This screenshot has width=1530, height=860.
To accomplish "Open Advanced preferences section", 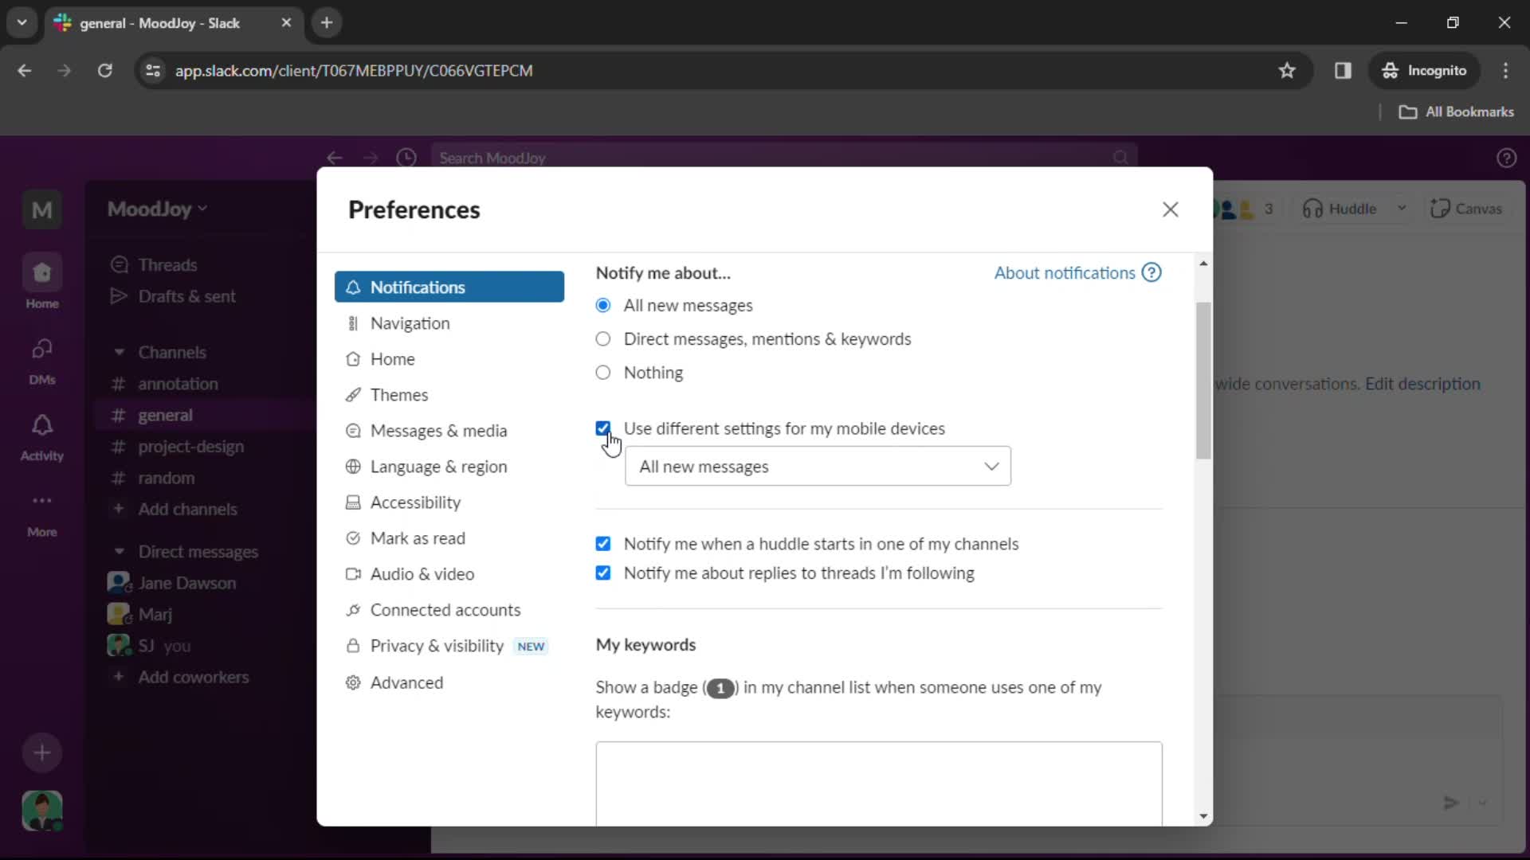I will click(x=408, y=682).
